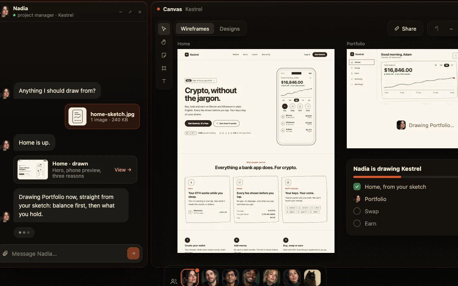This screenshot has height=286, width=458.
Task: Click 'Get Kestrel, it's free' in Home wireframe
Action: coord(198,123)
